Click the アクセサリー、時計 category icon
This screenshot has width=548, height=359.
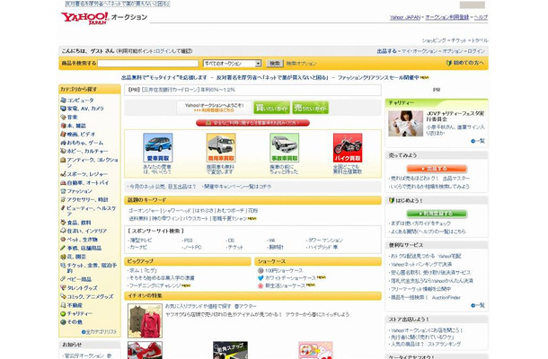63,199
